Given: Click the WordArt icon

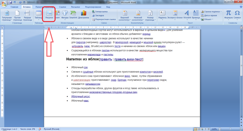Looking at the screenshot, I should tap(187, 14).
